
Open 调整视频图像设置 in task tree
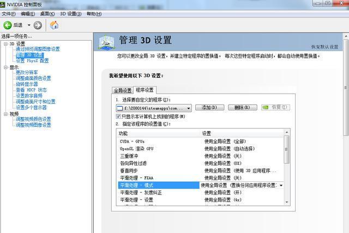point(33,125)
